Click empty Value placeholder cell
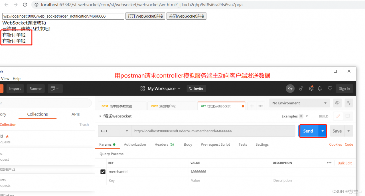The height and width of the screenshot is (196, 365). tap(230, 180)
